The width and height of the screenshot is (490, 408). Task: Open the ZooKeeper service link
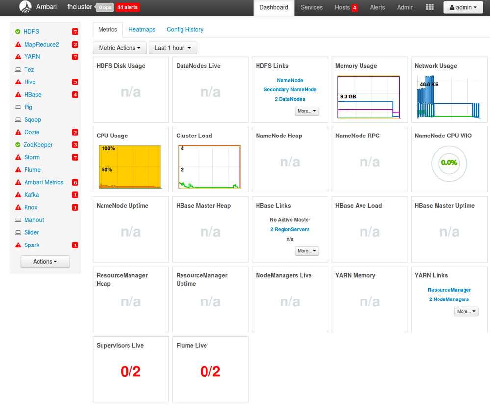click(x=38, y=144)
